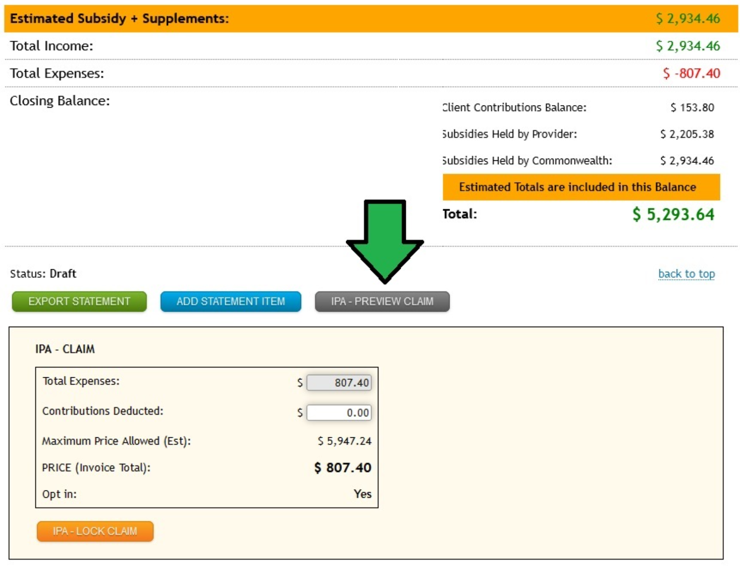Click the Status: Draft label
Viewport: 740px width, 567px height.
43,274
